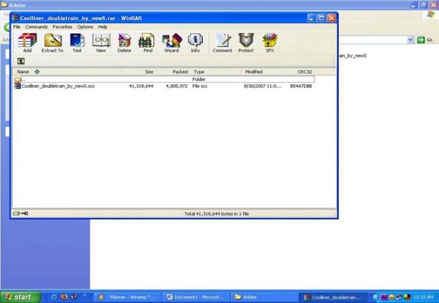The width and height of the screenshot is (439, 303).
Task: Open the Favorites menu
Action: (62, 27)
